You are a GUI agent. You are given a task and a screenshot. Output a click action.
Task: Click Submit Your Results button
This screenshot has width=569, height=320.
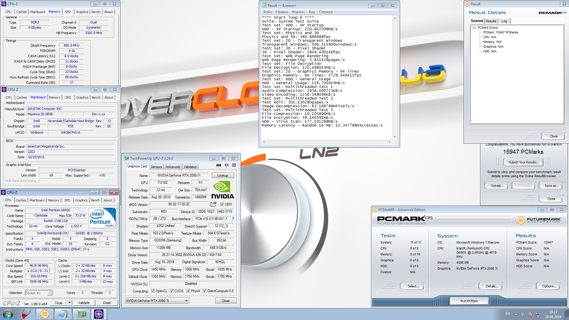click(x=524, y=162)
